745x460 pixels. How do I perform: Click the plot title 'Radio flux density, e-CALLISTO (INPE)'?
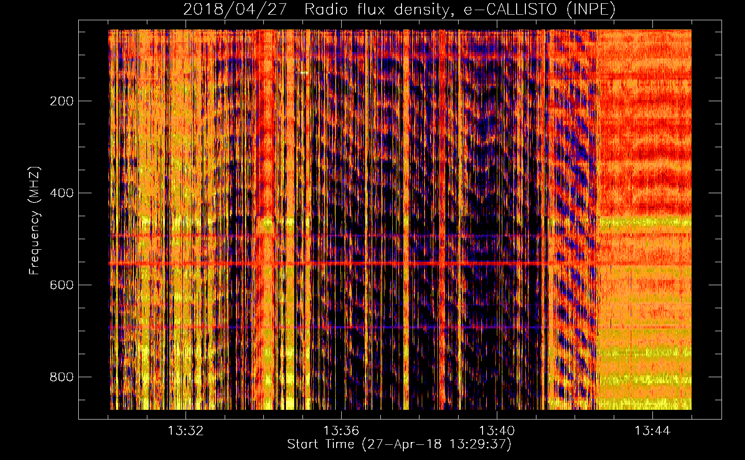[460, 9]
